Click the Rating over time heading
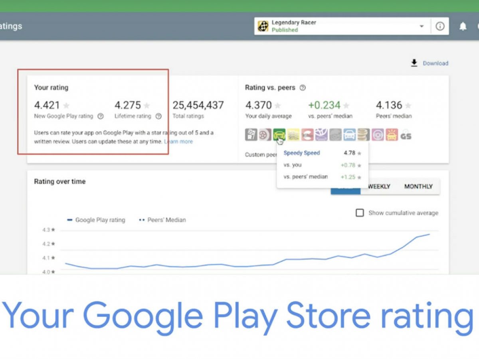This screenshot has width=479, height=359. coord(60,181)
